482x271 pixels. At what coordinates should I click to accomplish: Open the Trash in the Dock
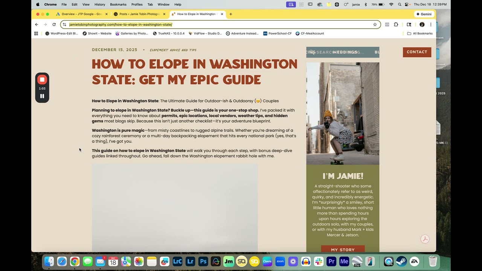tap(433, 261)
